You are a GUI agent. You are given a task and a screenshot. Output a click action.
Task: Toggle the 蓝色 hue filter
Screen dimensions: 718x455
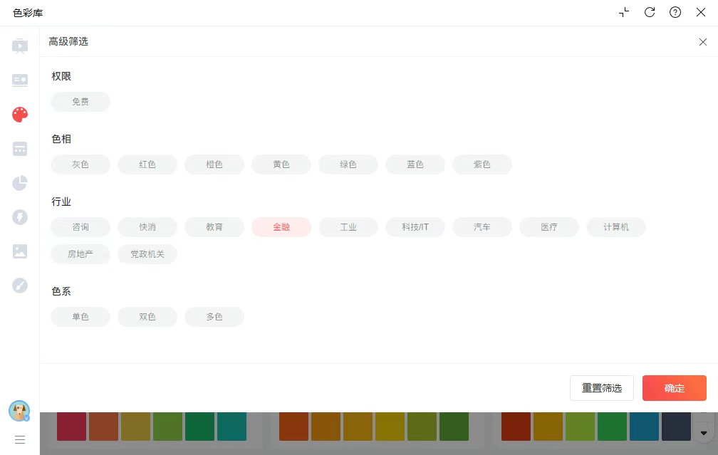(415, 164)
